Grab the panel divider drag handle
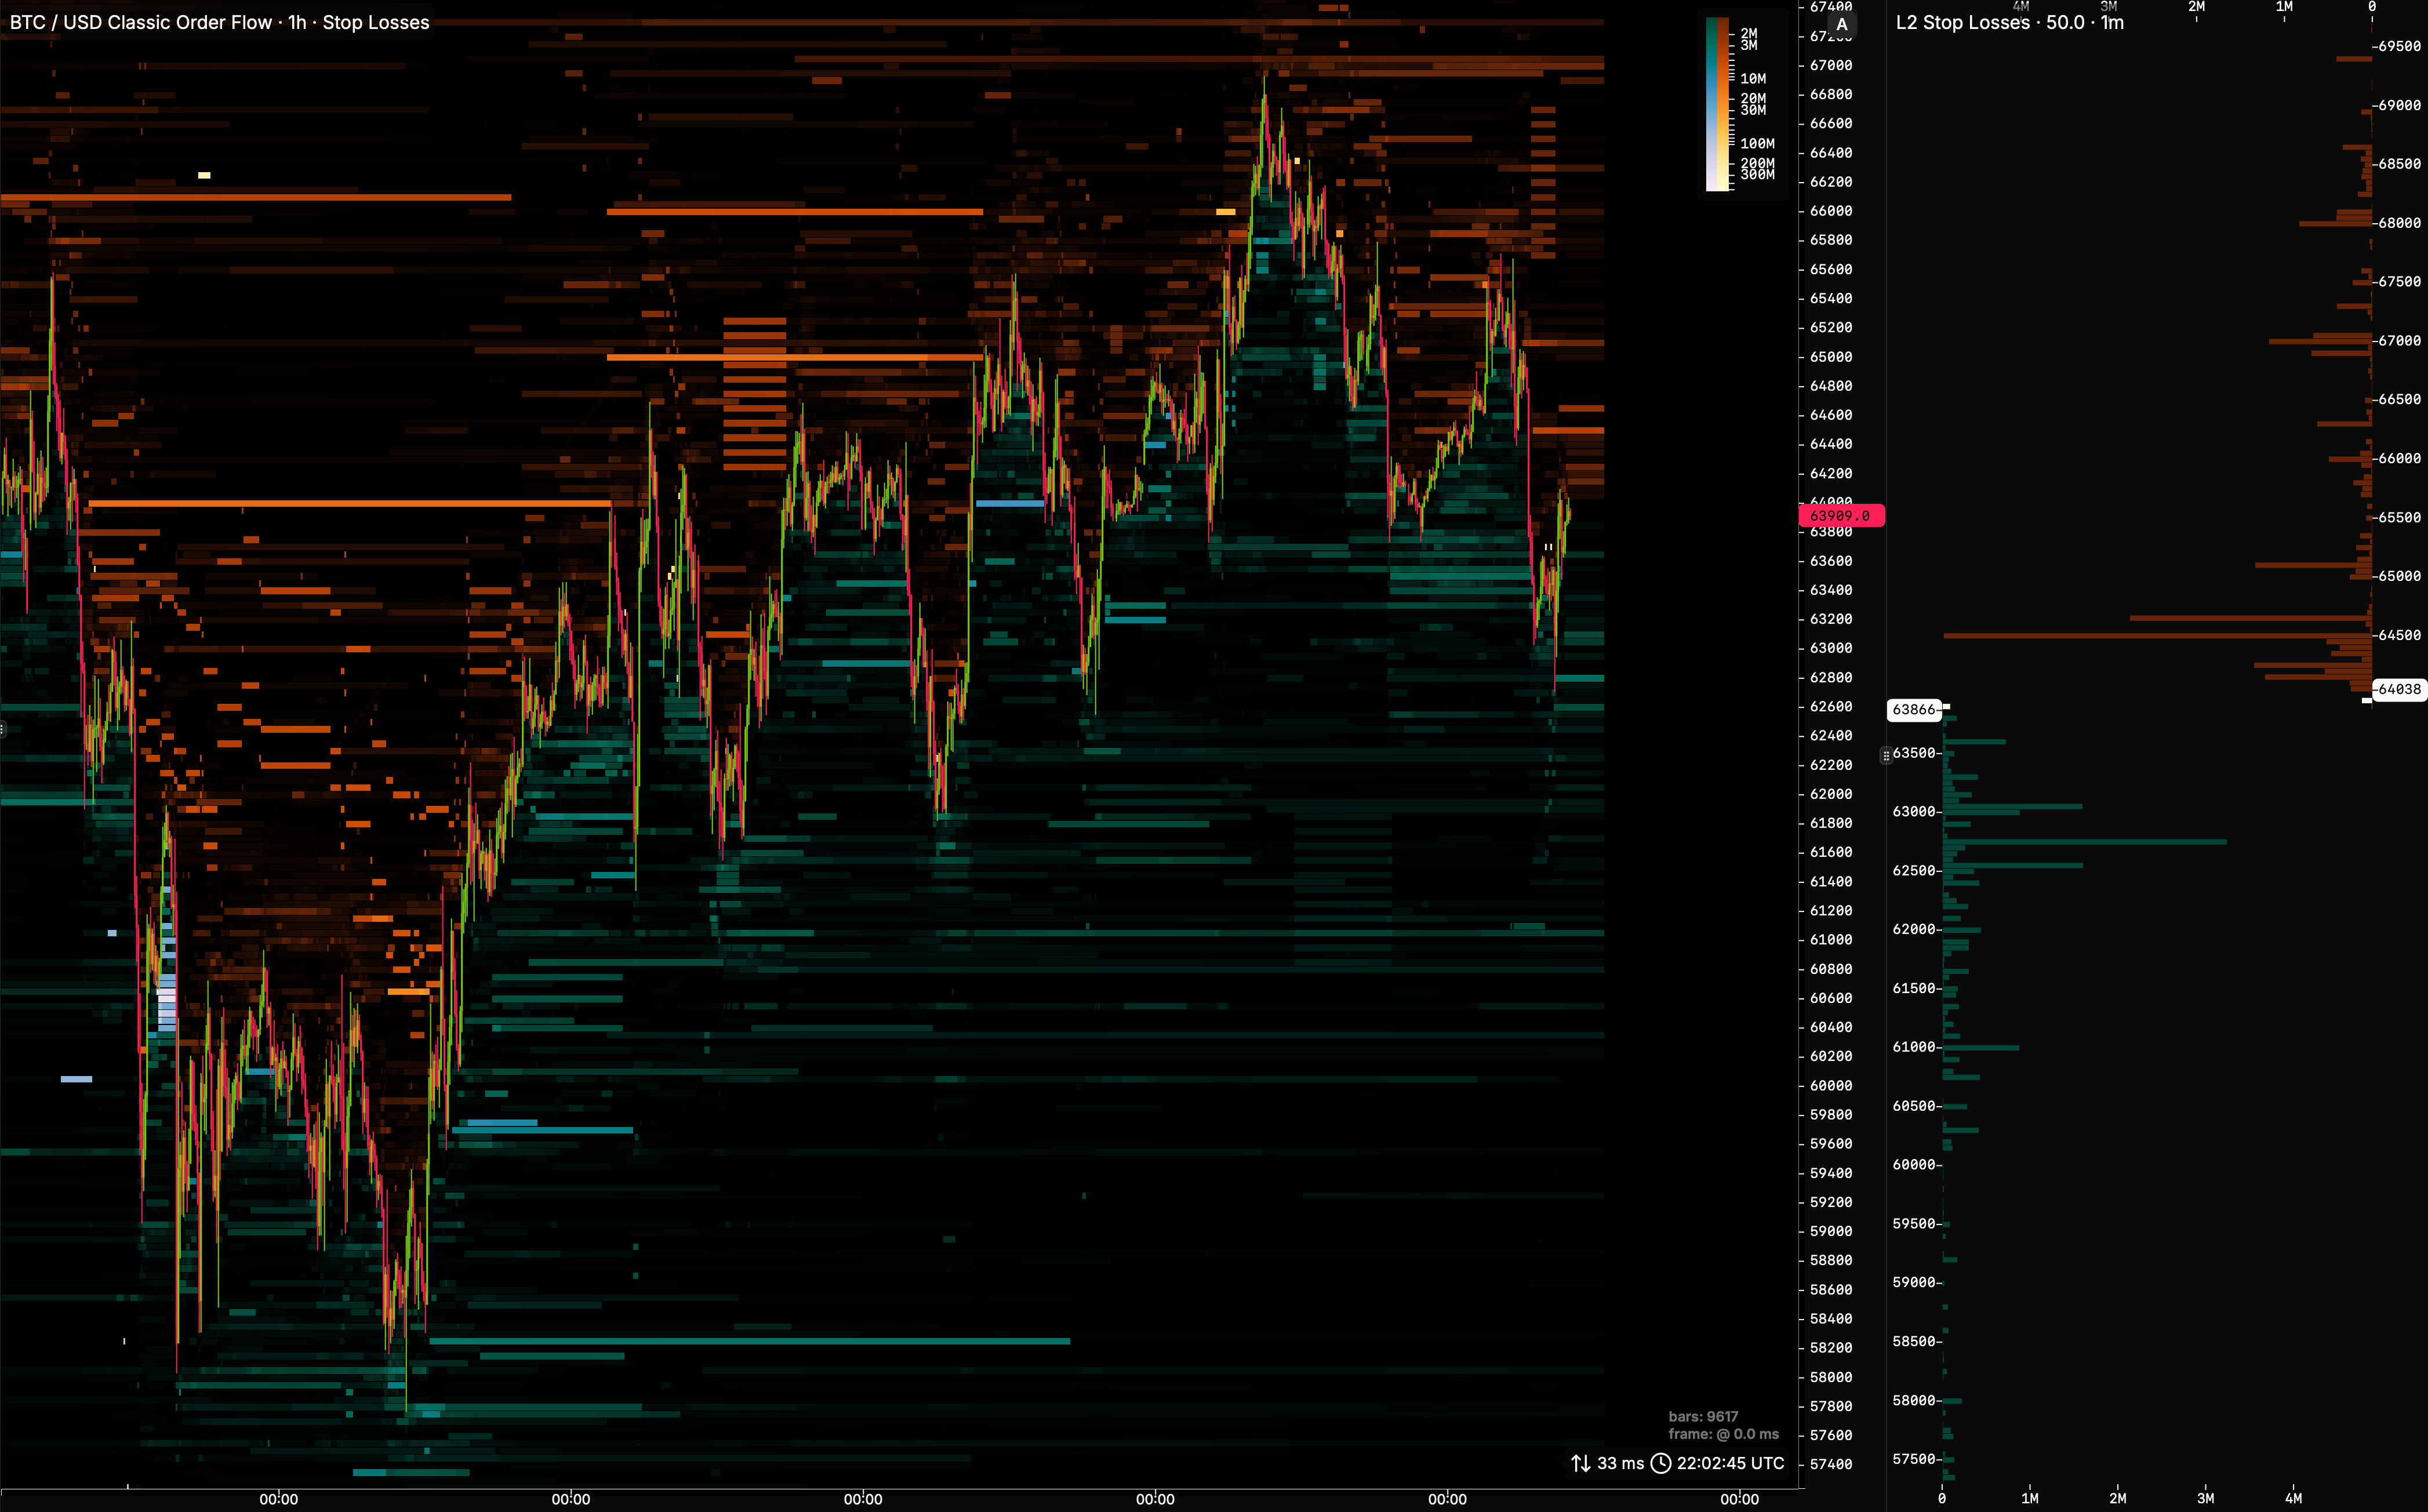2428x1512 pixels. click(x=1886, y=755)
